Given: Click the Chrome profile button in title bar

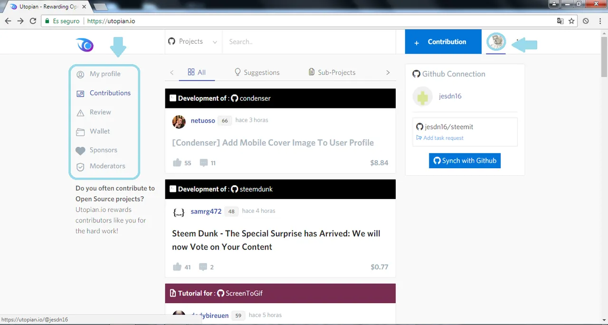Looking at the screenshot, I should [554, 4].
